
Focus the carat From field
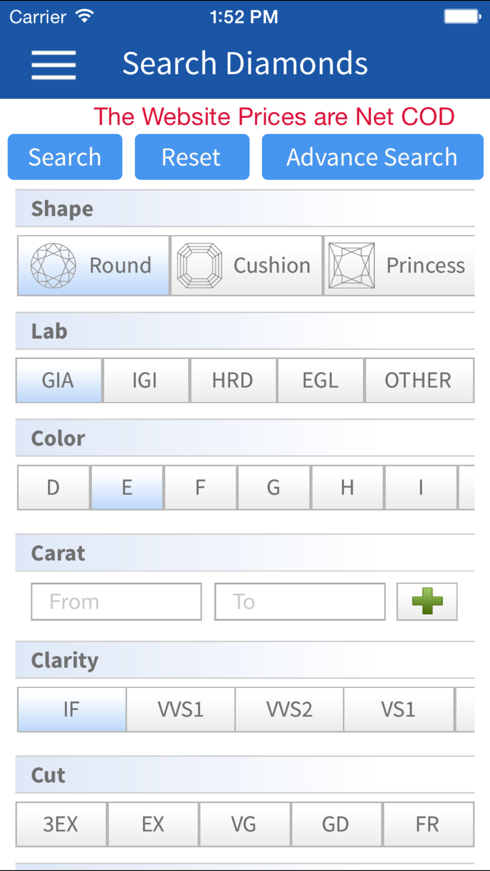tap(117, 602)
